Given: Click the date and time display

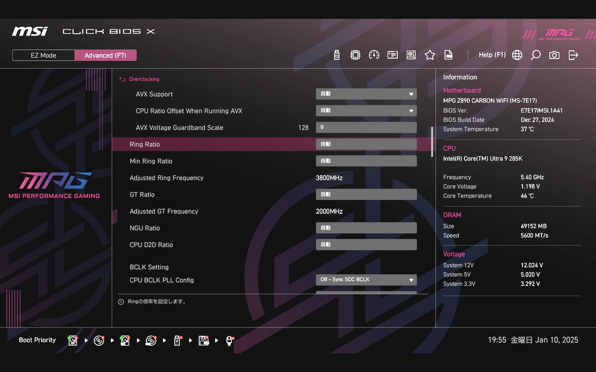Looking at the screenshot, I should [533, 340].
